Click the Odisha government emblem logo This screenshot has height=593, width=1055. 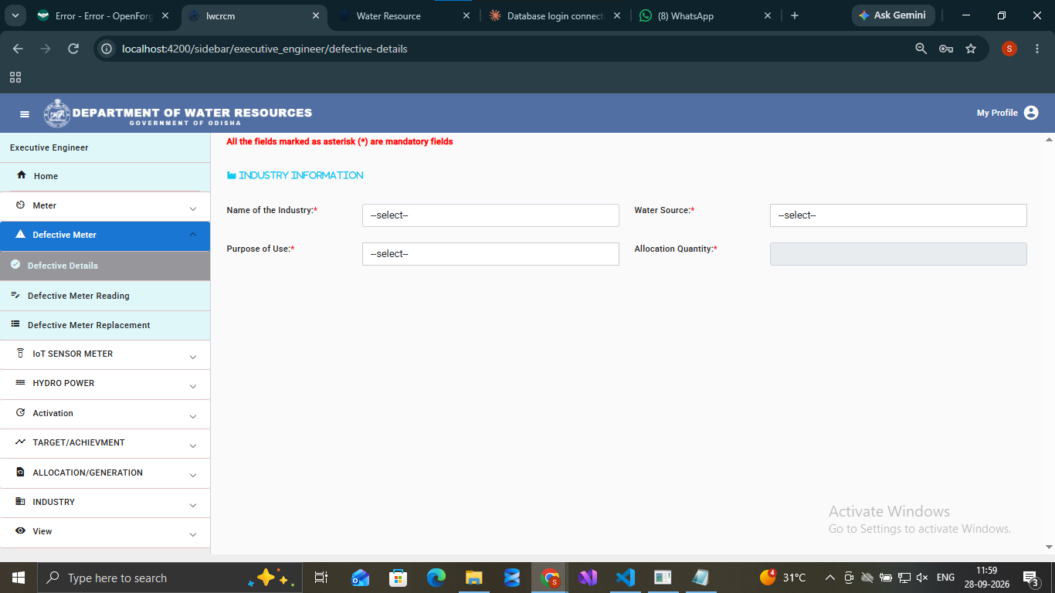pos(56,113)
